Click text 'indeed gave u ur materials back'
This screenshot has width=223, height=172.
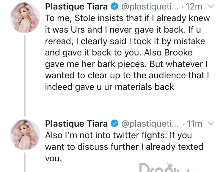tap(109, 87)
